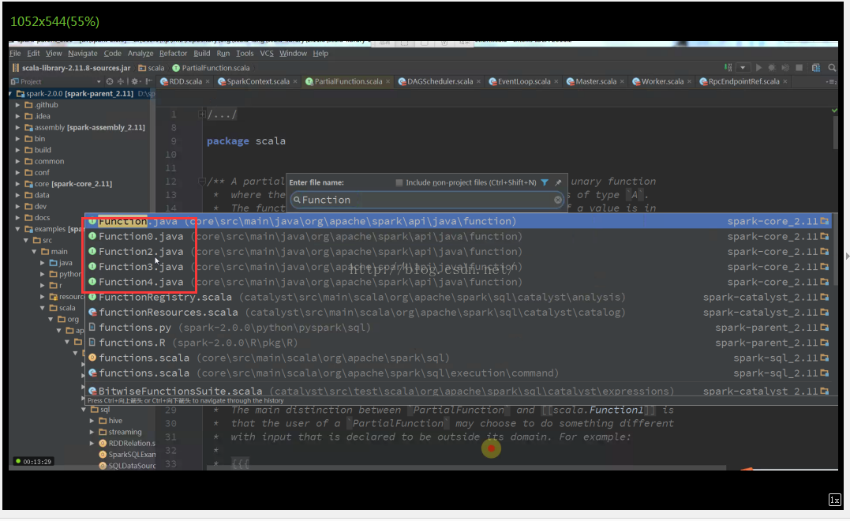
Task: Click the Stop square icon
Action: [x=799, y=68]
